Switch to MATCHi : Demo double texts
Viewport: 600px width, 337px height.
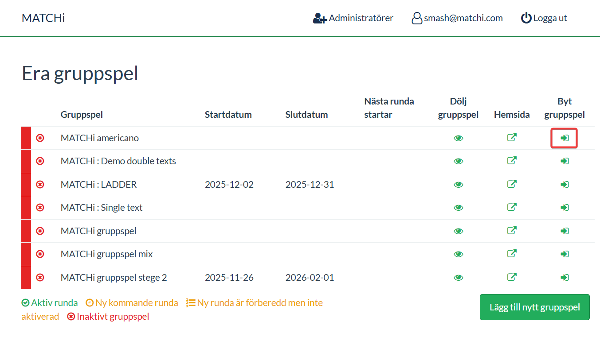[x=564, y=161]
